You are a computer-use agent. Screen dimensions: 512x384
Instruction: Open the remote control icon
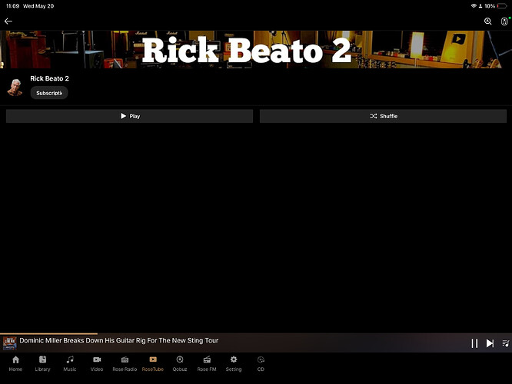tap(504, 22)
